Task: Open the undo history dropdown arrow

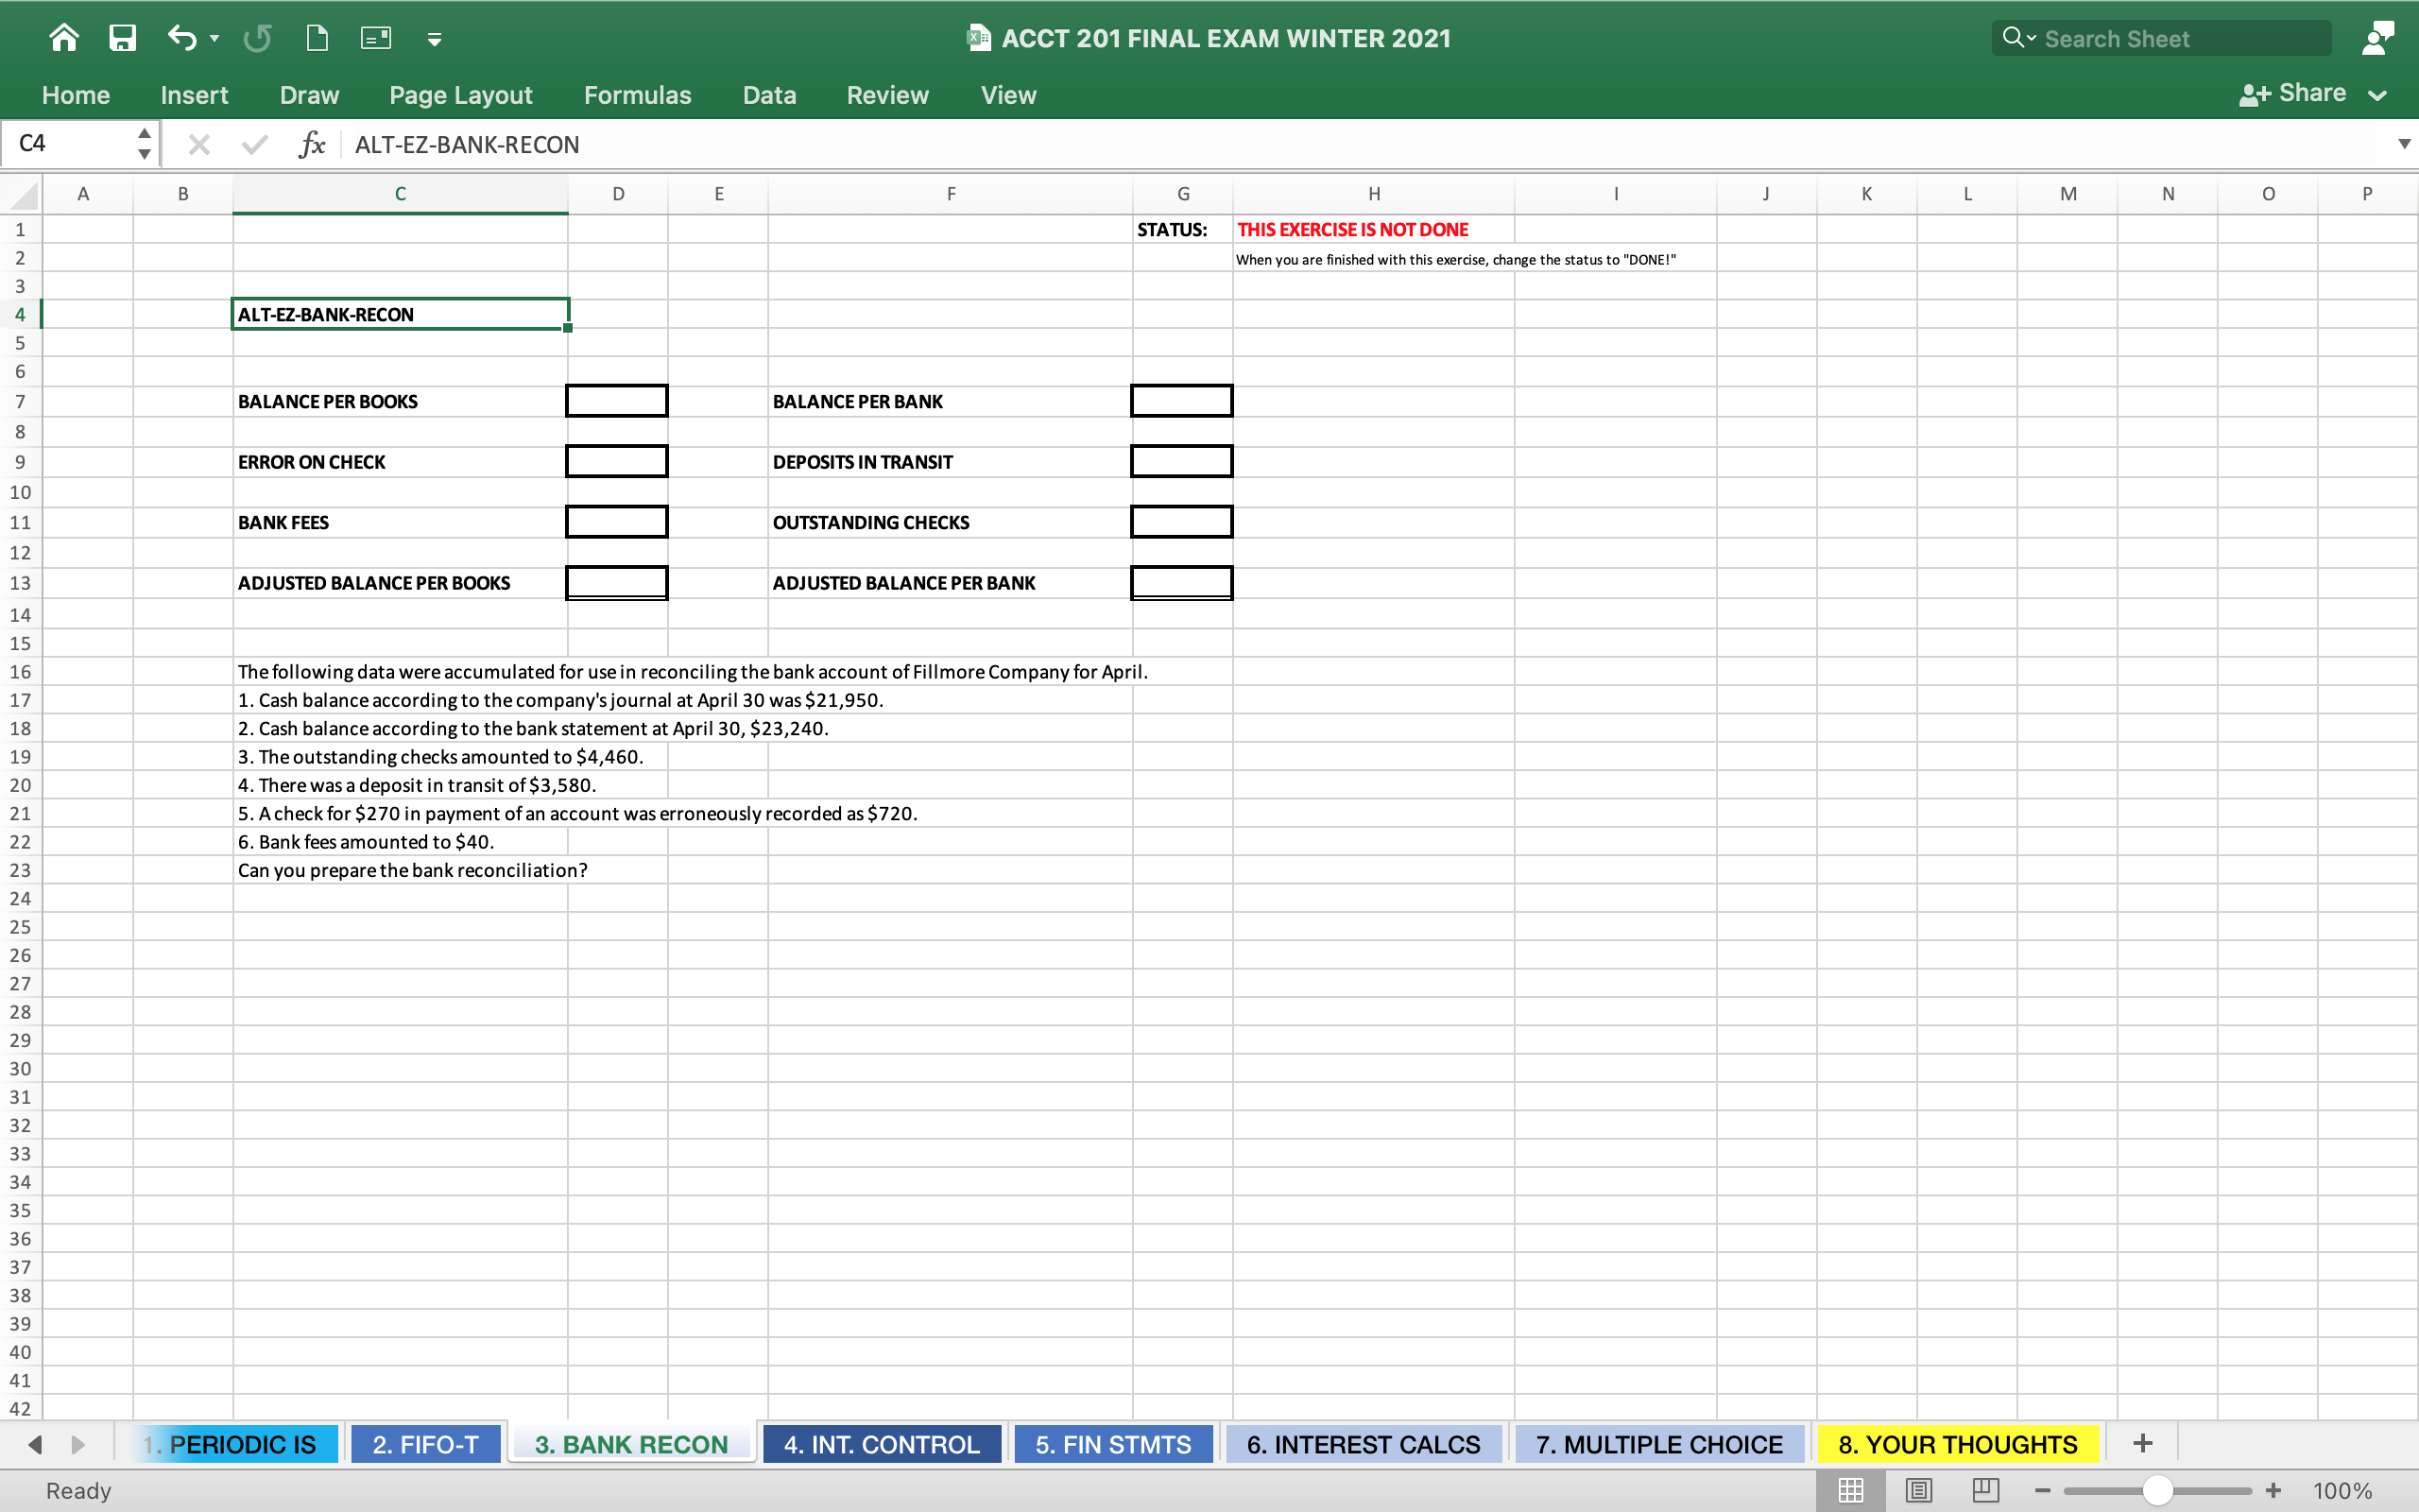Action: pos(214,39)
